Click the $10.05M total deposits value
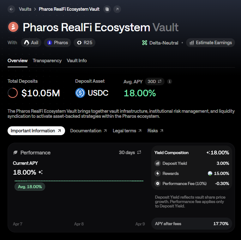241x240 pixels. (x=40, y=93)
